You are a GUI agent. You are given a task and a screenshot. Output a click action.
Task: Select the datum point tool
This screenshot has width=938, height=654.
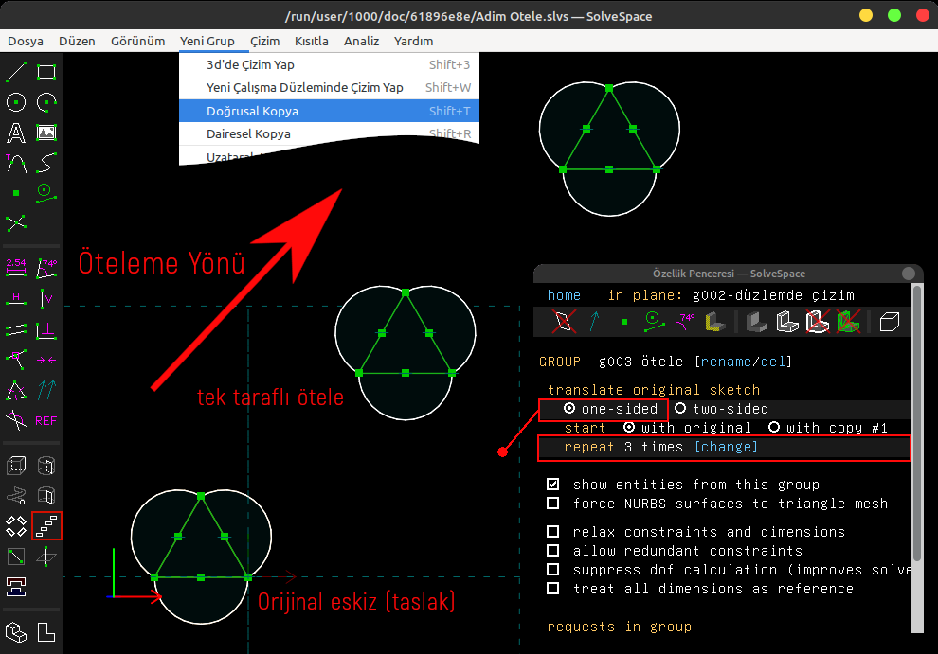click(16, 193)
